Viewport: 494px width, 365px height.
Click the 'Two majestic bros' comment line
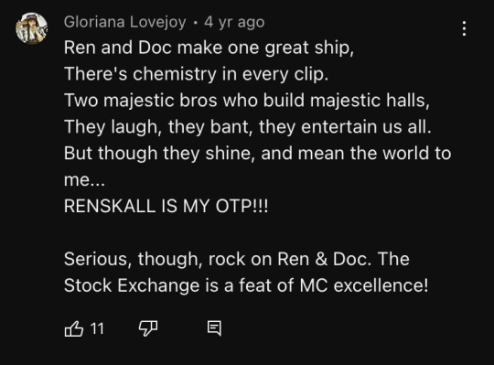[247, 101]
